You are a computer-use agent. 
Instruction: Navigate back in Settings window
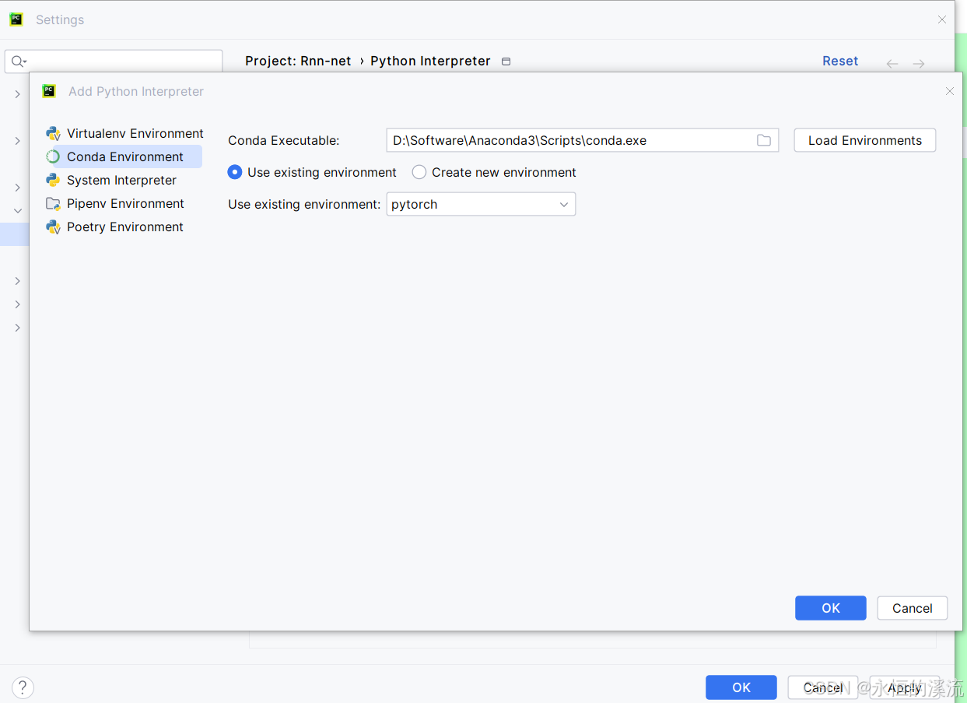(892, 63)
